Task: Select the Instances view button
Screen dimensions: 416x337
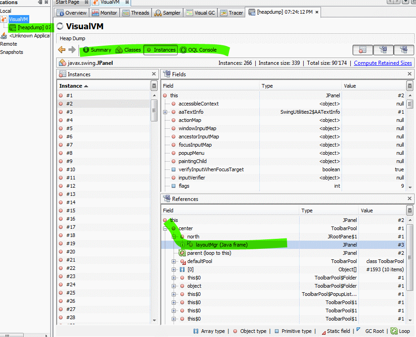Action: click(x=161, y=50)
